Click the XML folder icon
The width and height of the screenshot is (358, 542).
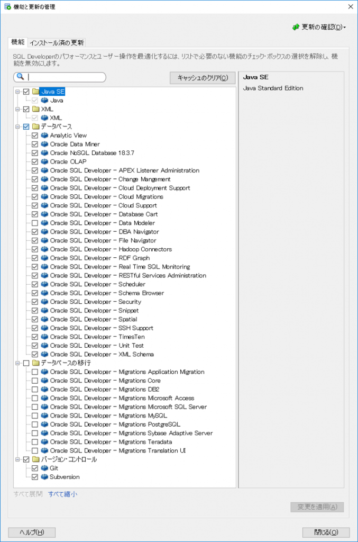[35, 109]
